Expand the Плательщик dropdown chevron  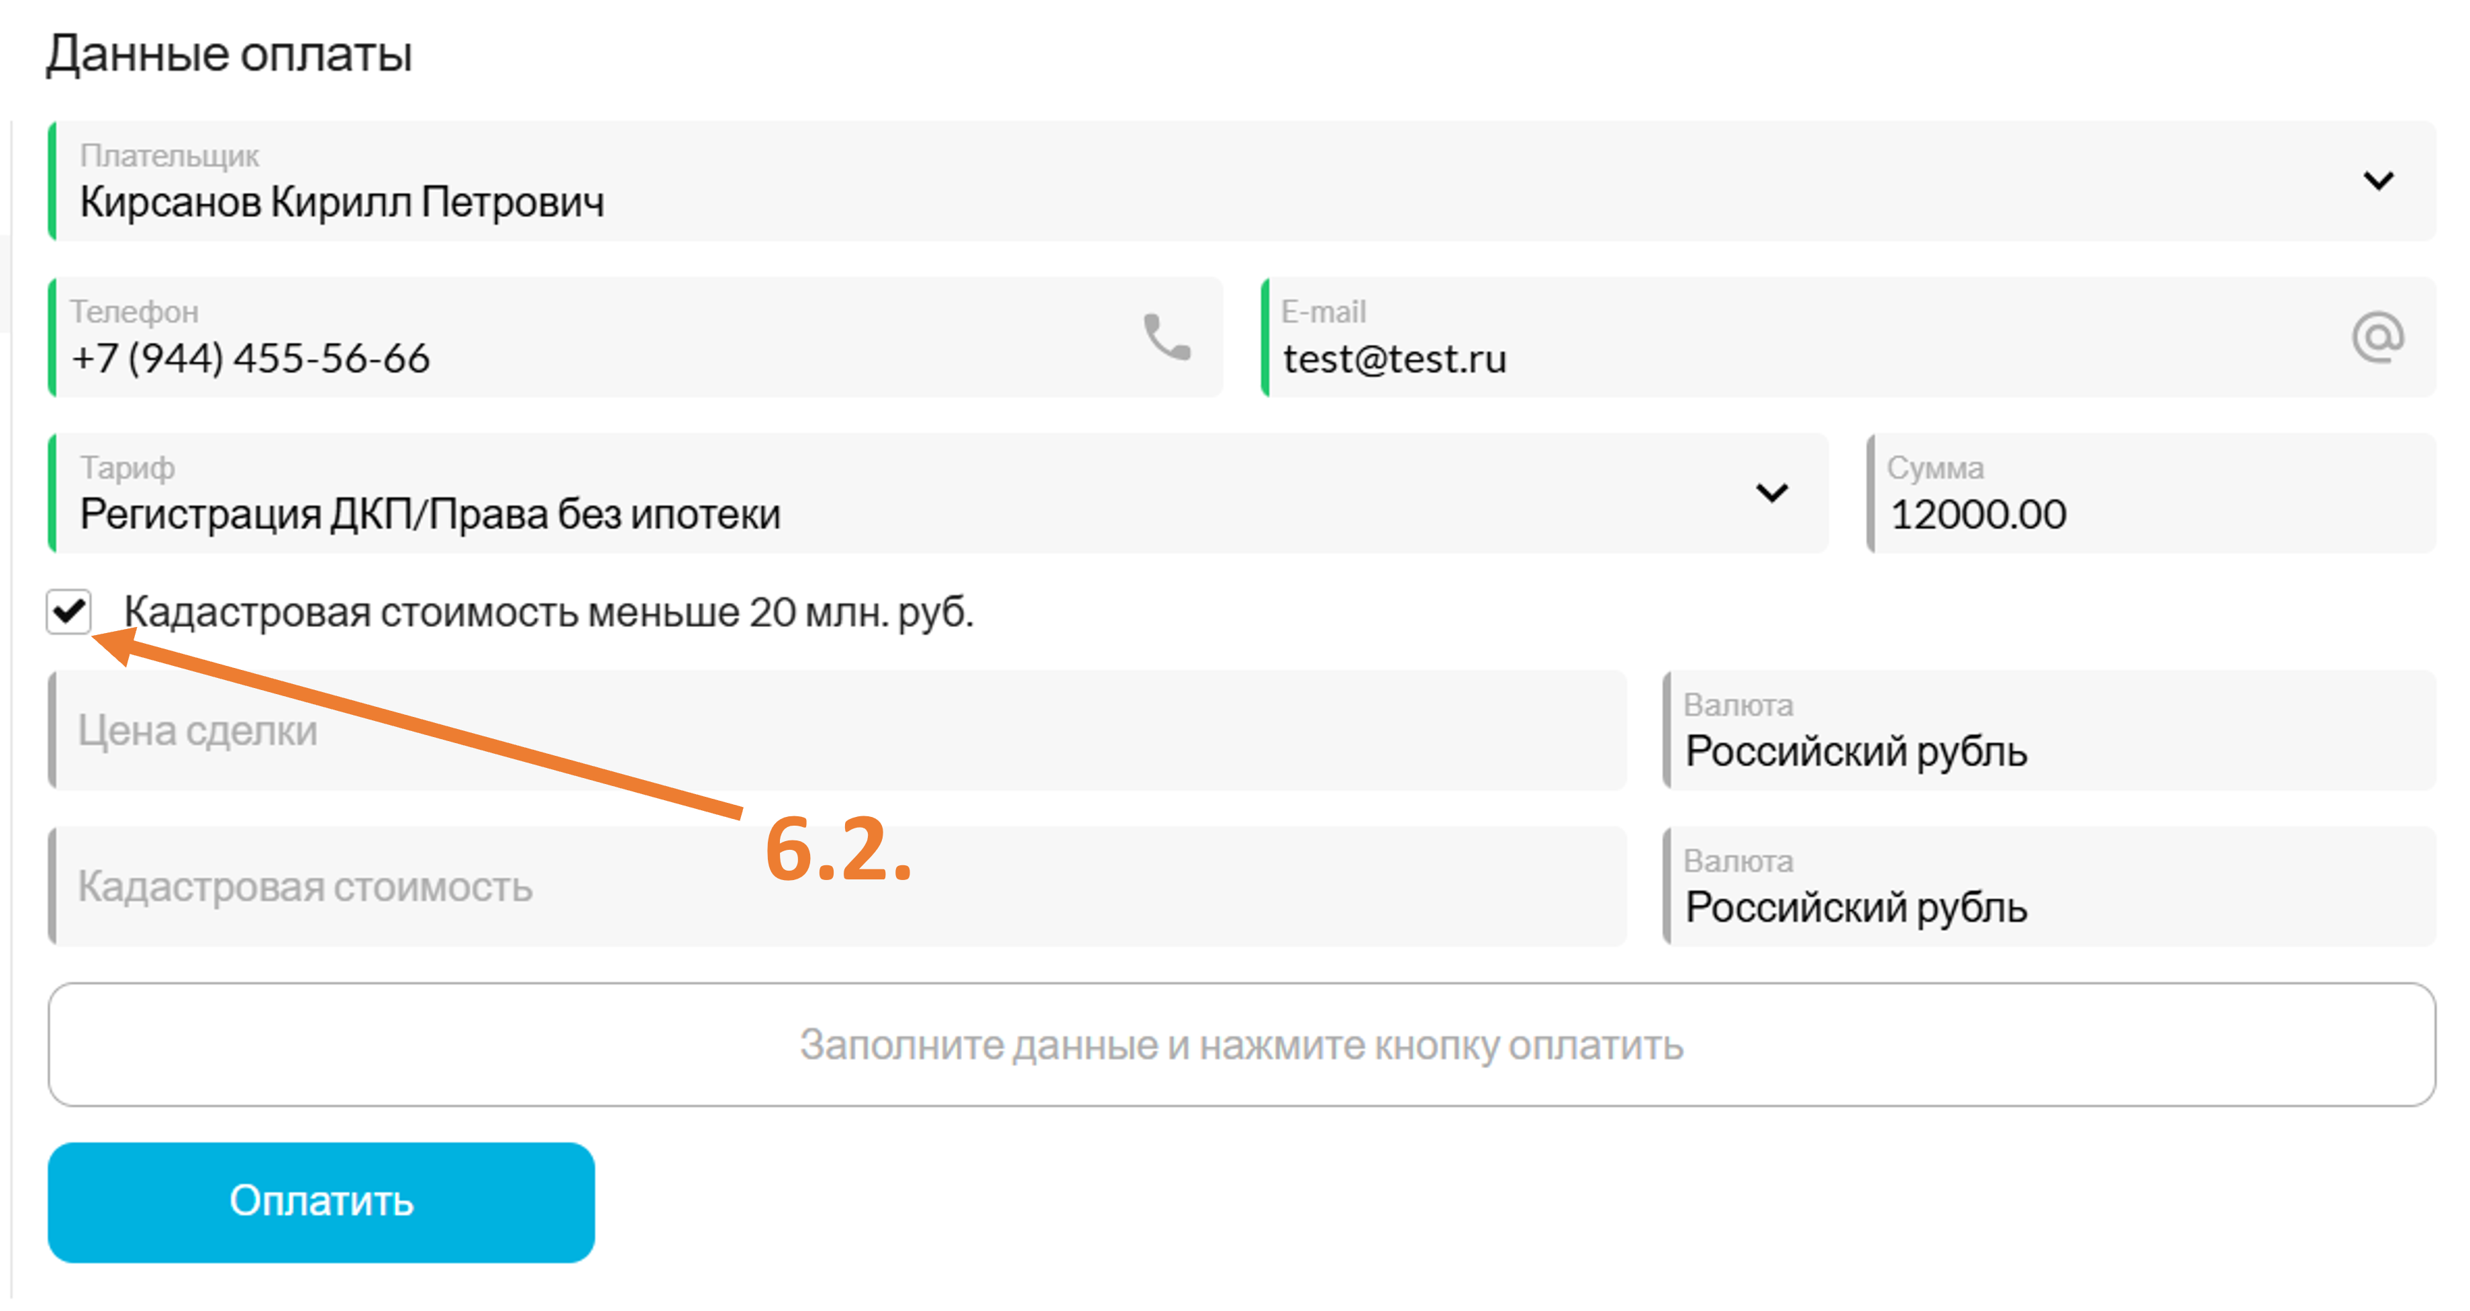click(2378, 181)
